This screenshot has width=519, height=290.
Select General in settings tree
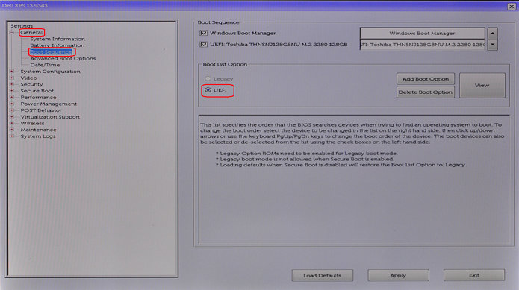pyautogui.click(x=31, y=32)
